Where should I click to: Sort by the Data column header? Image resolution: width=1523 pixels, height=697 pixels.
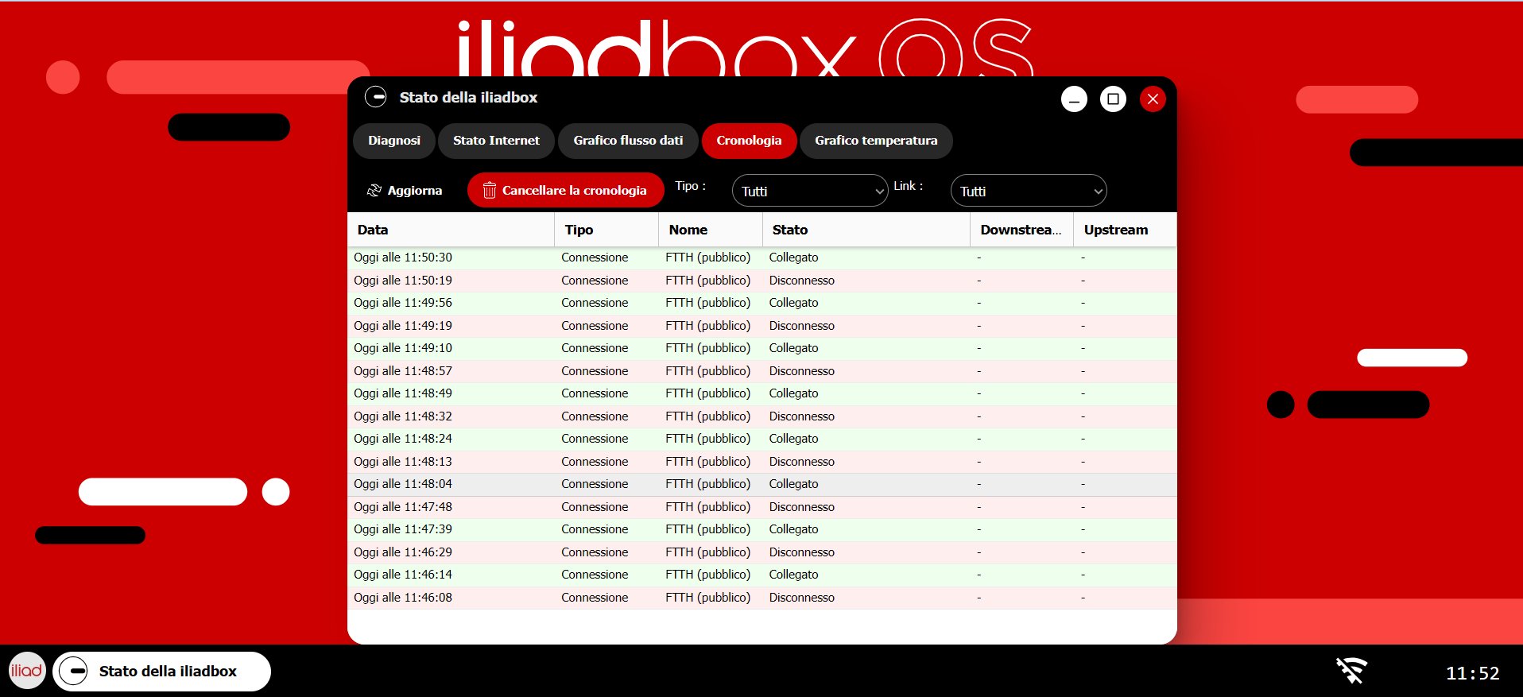pos(451,230)
